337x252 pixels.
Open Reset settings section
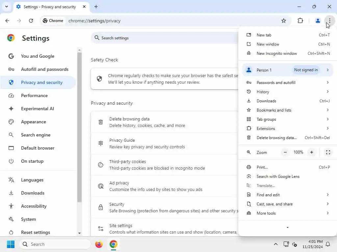point(38,232)
